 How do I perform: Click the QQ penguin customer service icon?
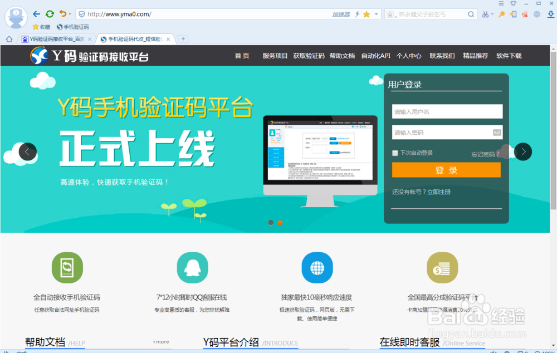click(x=192, y=267)
